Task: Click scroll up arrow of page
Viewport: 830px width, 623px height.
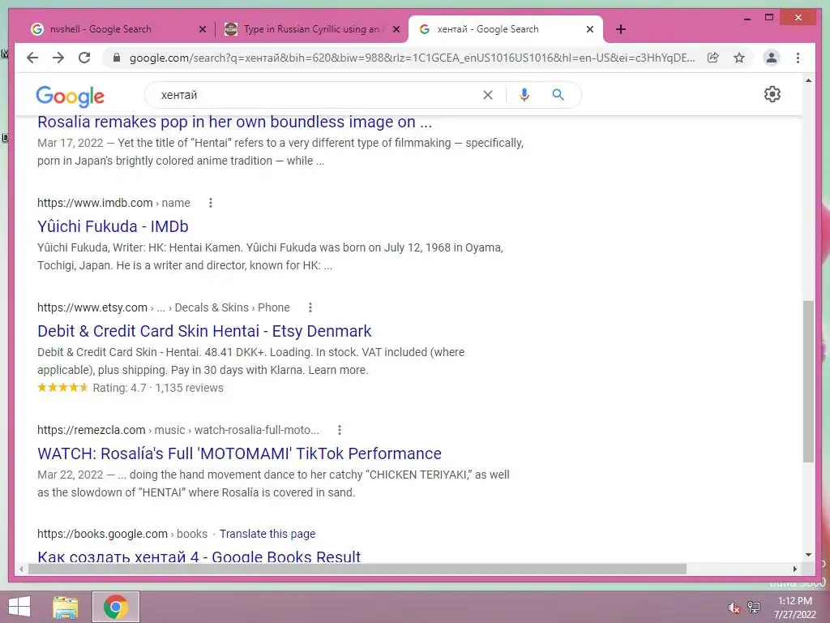Action: click(808, 80)
